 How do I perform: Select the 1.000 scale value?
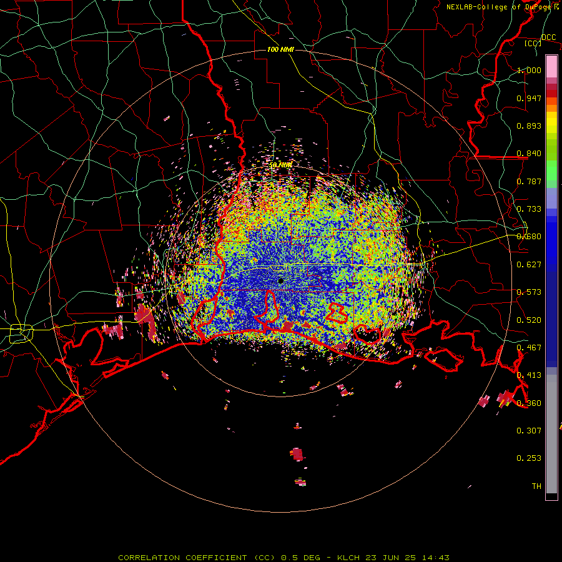tap(529, 70)
